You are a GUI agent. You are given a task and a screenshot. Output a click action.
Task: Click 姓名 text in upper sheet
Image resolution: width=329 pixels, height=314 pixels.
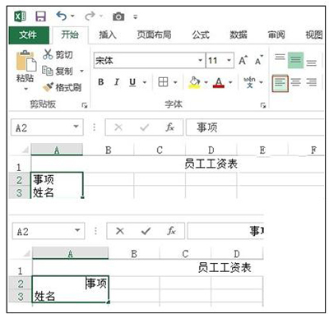click(x=44, y=192)
